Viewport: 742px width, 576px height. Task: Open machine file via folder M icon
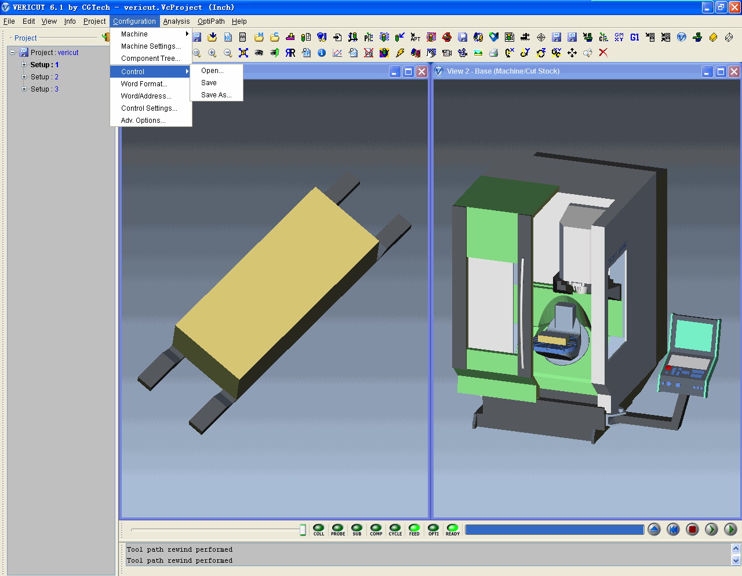259,37
